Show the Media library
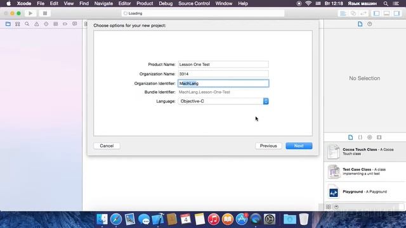 [x=379, y=137]
